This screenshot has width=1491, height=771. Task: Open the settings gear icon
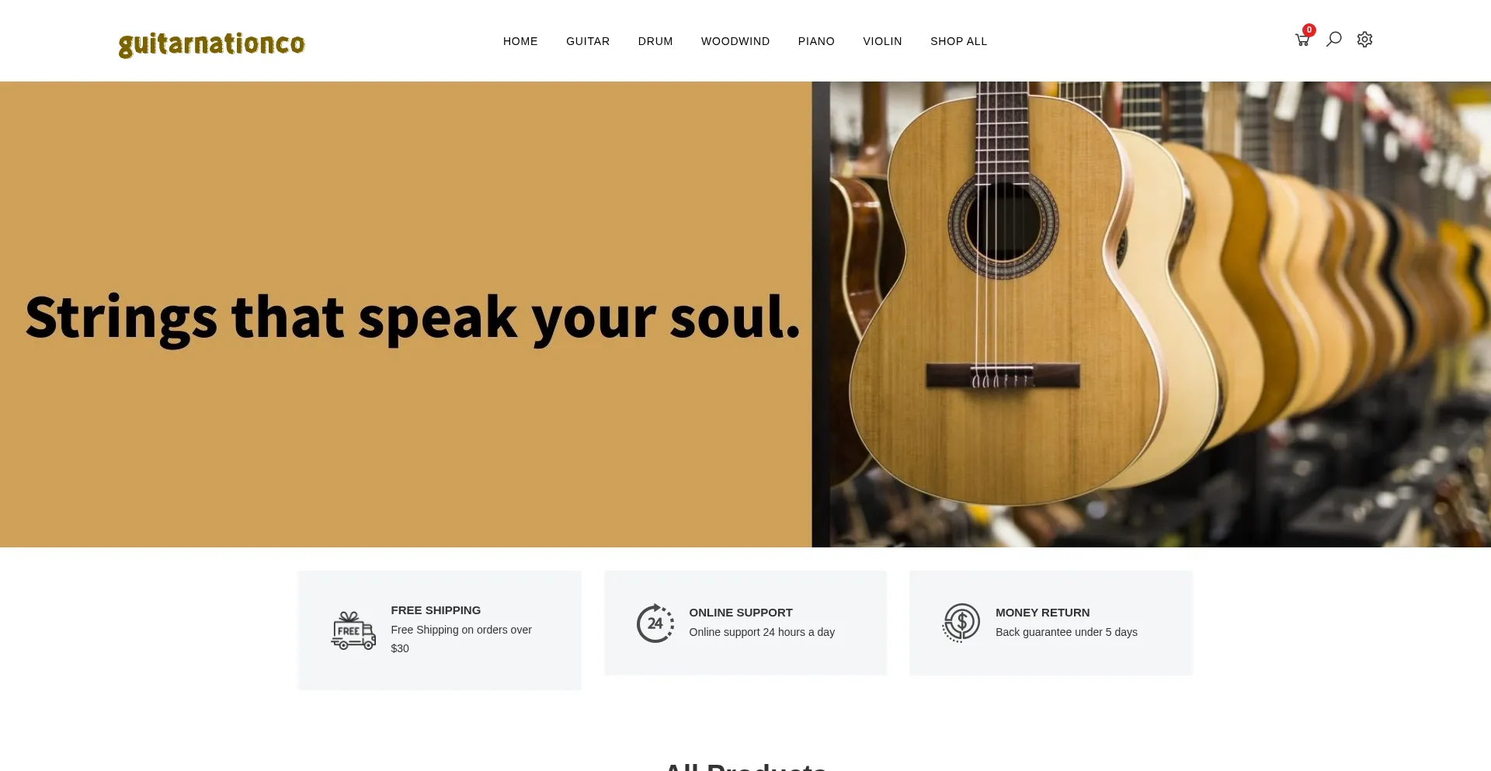point(1364,39)
